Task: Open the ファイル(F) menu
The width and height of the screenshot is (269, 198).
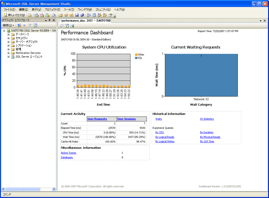Action: 9,10
